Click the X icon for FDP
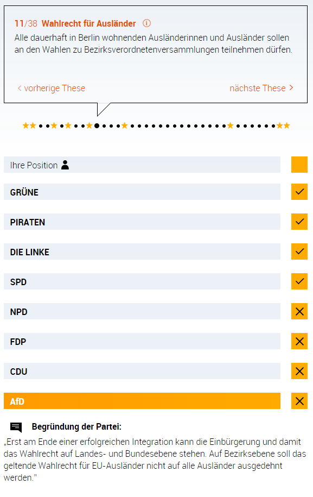The height and width of the screenshot is (497, 313). (299, 341)
